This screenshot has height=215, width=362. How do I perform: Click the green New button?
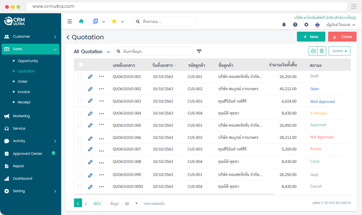coord(311,37)
